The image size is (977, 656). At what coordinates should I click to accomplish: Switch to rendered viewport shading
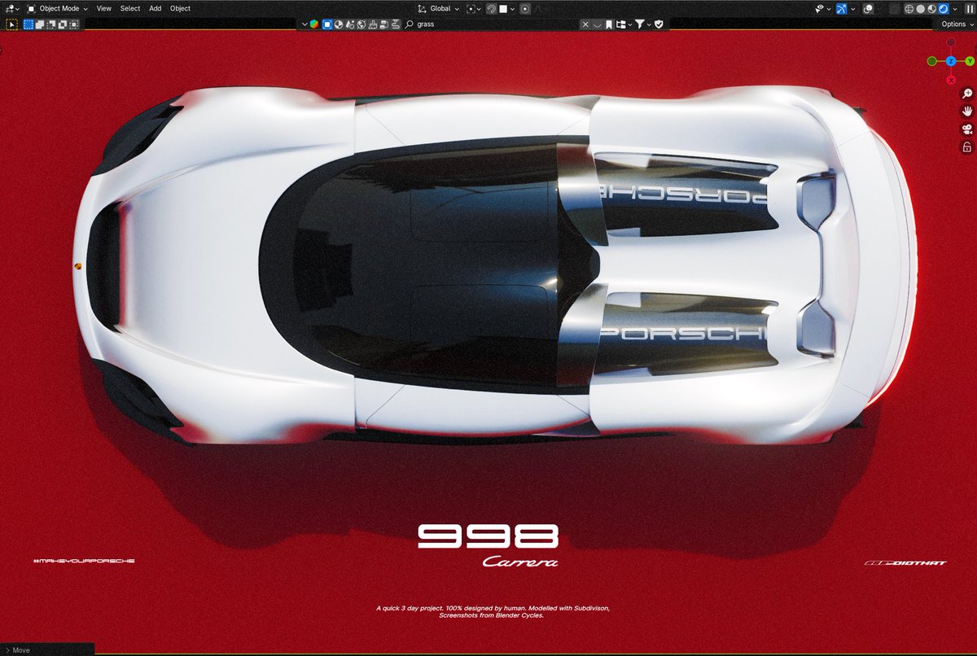click(943, 9)
